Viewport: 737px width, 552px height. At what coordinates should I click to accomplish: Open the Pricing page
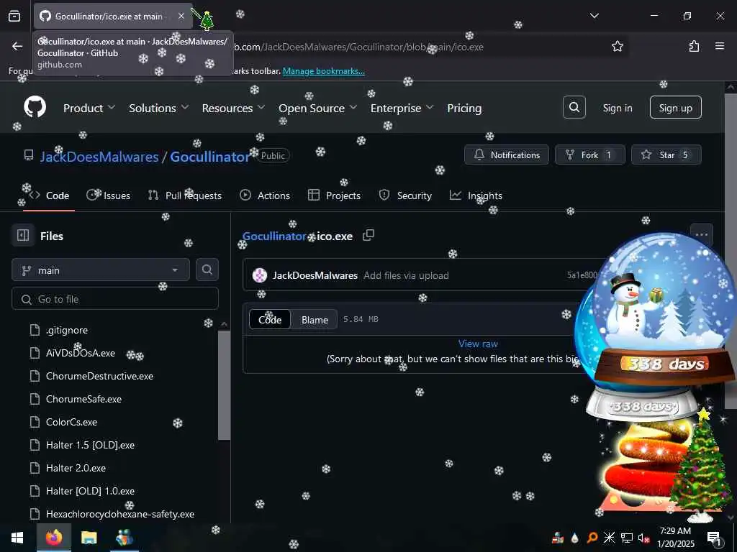(464, 108)
